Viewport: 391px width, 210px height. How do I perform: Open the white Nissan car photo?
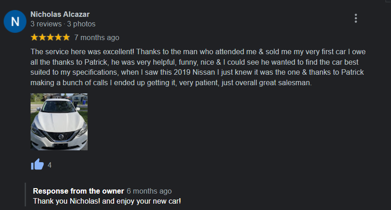click(x=59, y=122)
